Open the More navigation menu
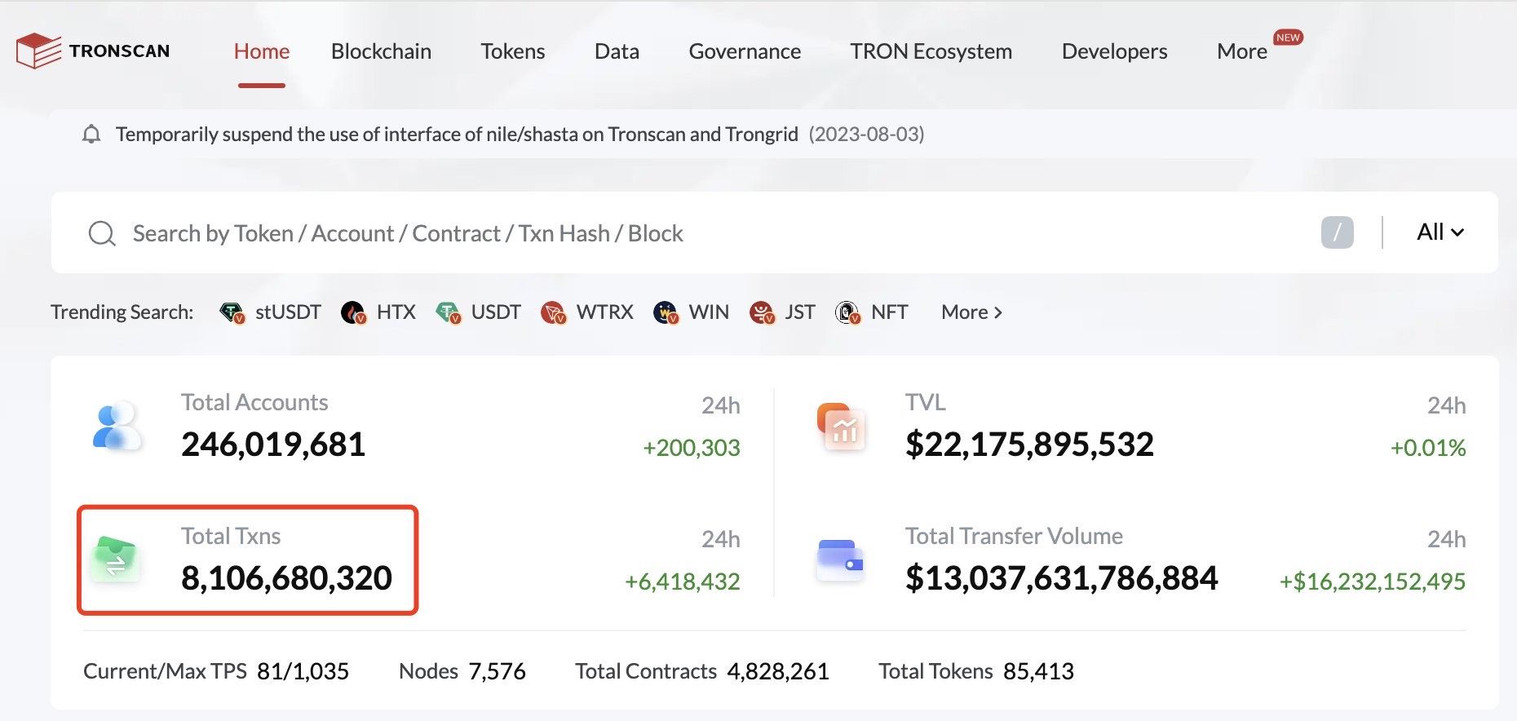 [1241, 51]
